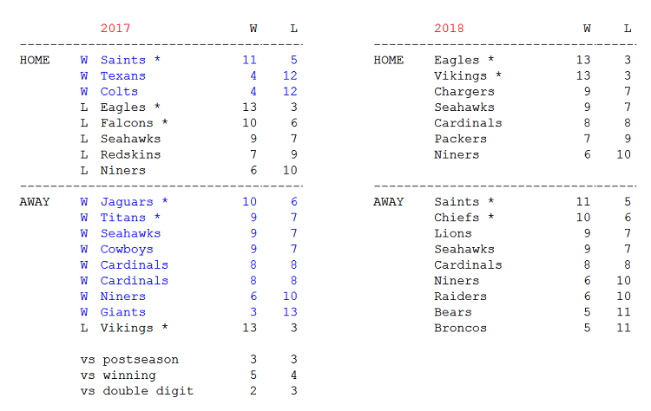
Task: Select the Chiefs row under 2018 AWAY
Action: [x=533, y=218]
